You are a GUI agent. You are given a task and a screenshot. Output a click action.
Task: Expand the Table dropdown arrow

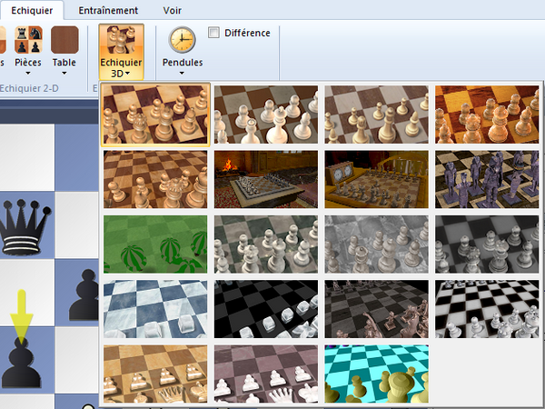tap(64, 74)
